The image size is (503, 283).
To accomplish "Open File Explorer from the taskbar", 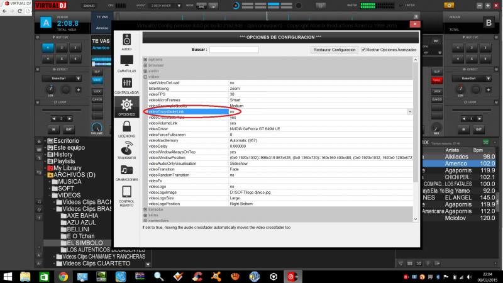I will click(25, 277).
